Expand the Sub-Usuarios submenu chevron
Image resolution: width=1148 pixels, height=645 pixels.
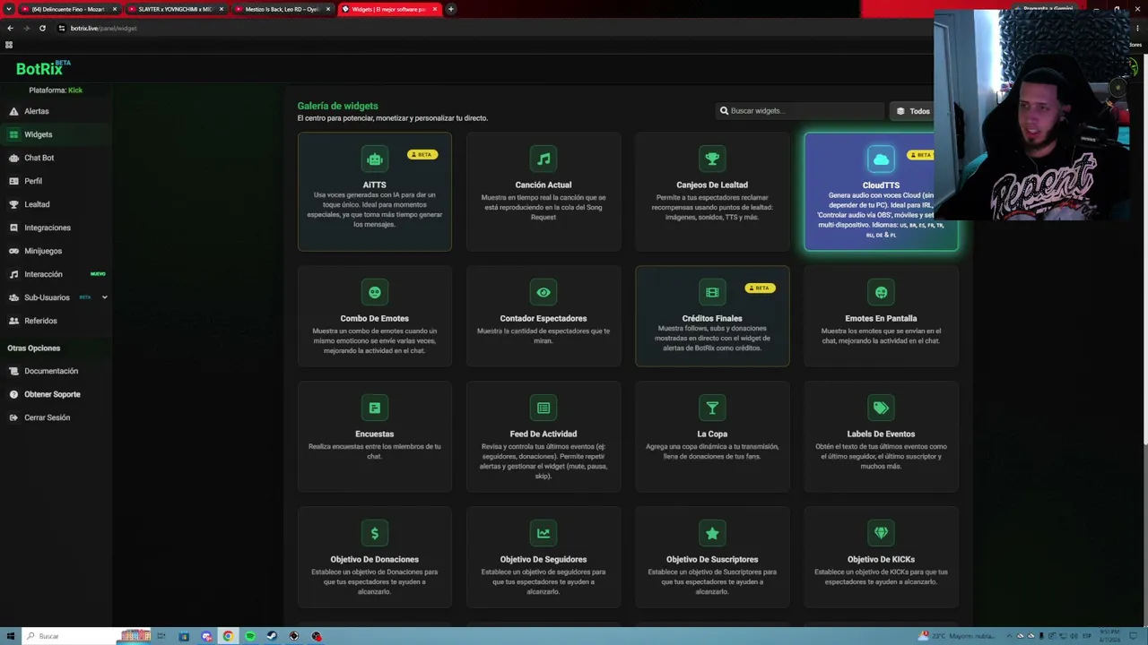(x=104, y=297)
